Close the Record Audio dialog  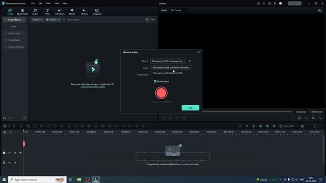point(199,52)
